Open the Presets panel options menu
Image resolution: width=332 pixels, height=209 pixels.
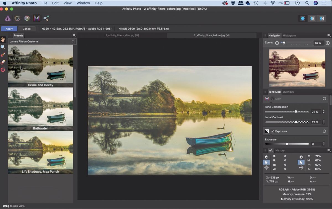click(74, 35)
